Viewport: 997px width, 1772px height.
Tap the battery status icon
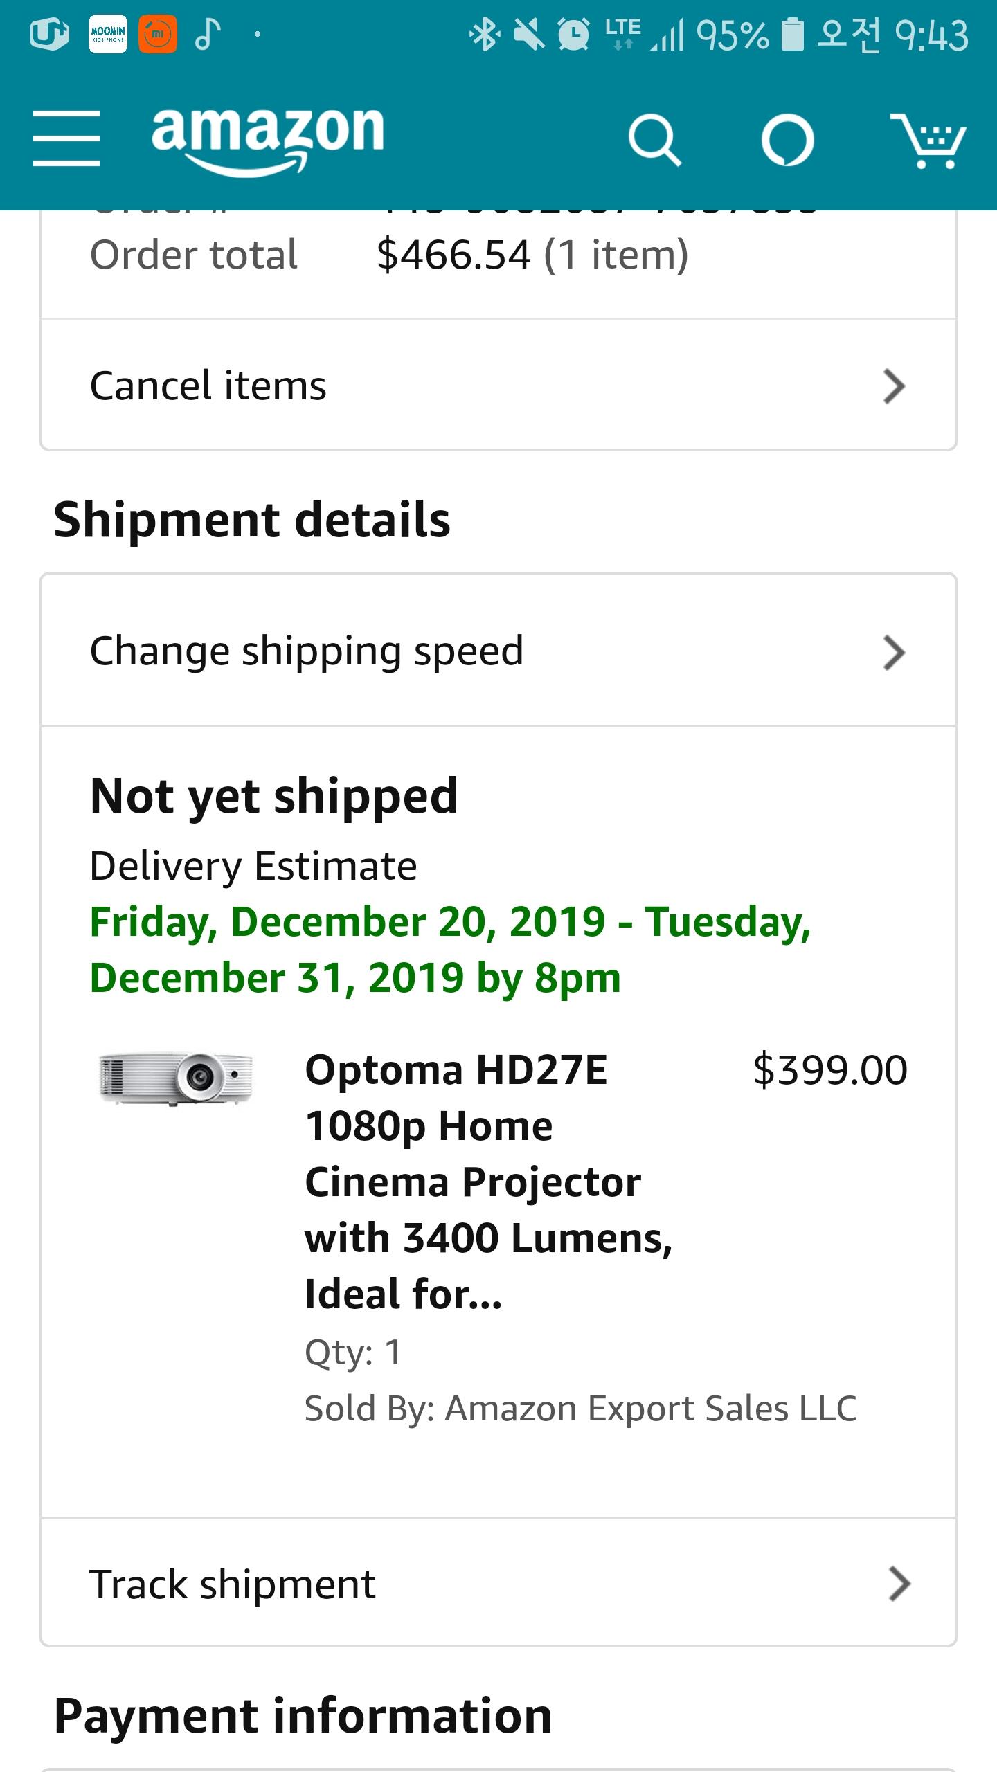(x=791, y=35)
